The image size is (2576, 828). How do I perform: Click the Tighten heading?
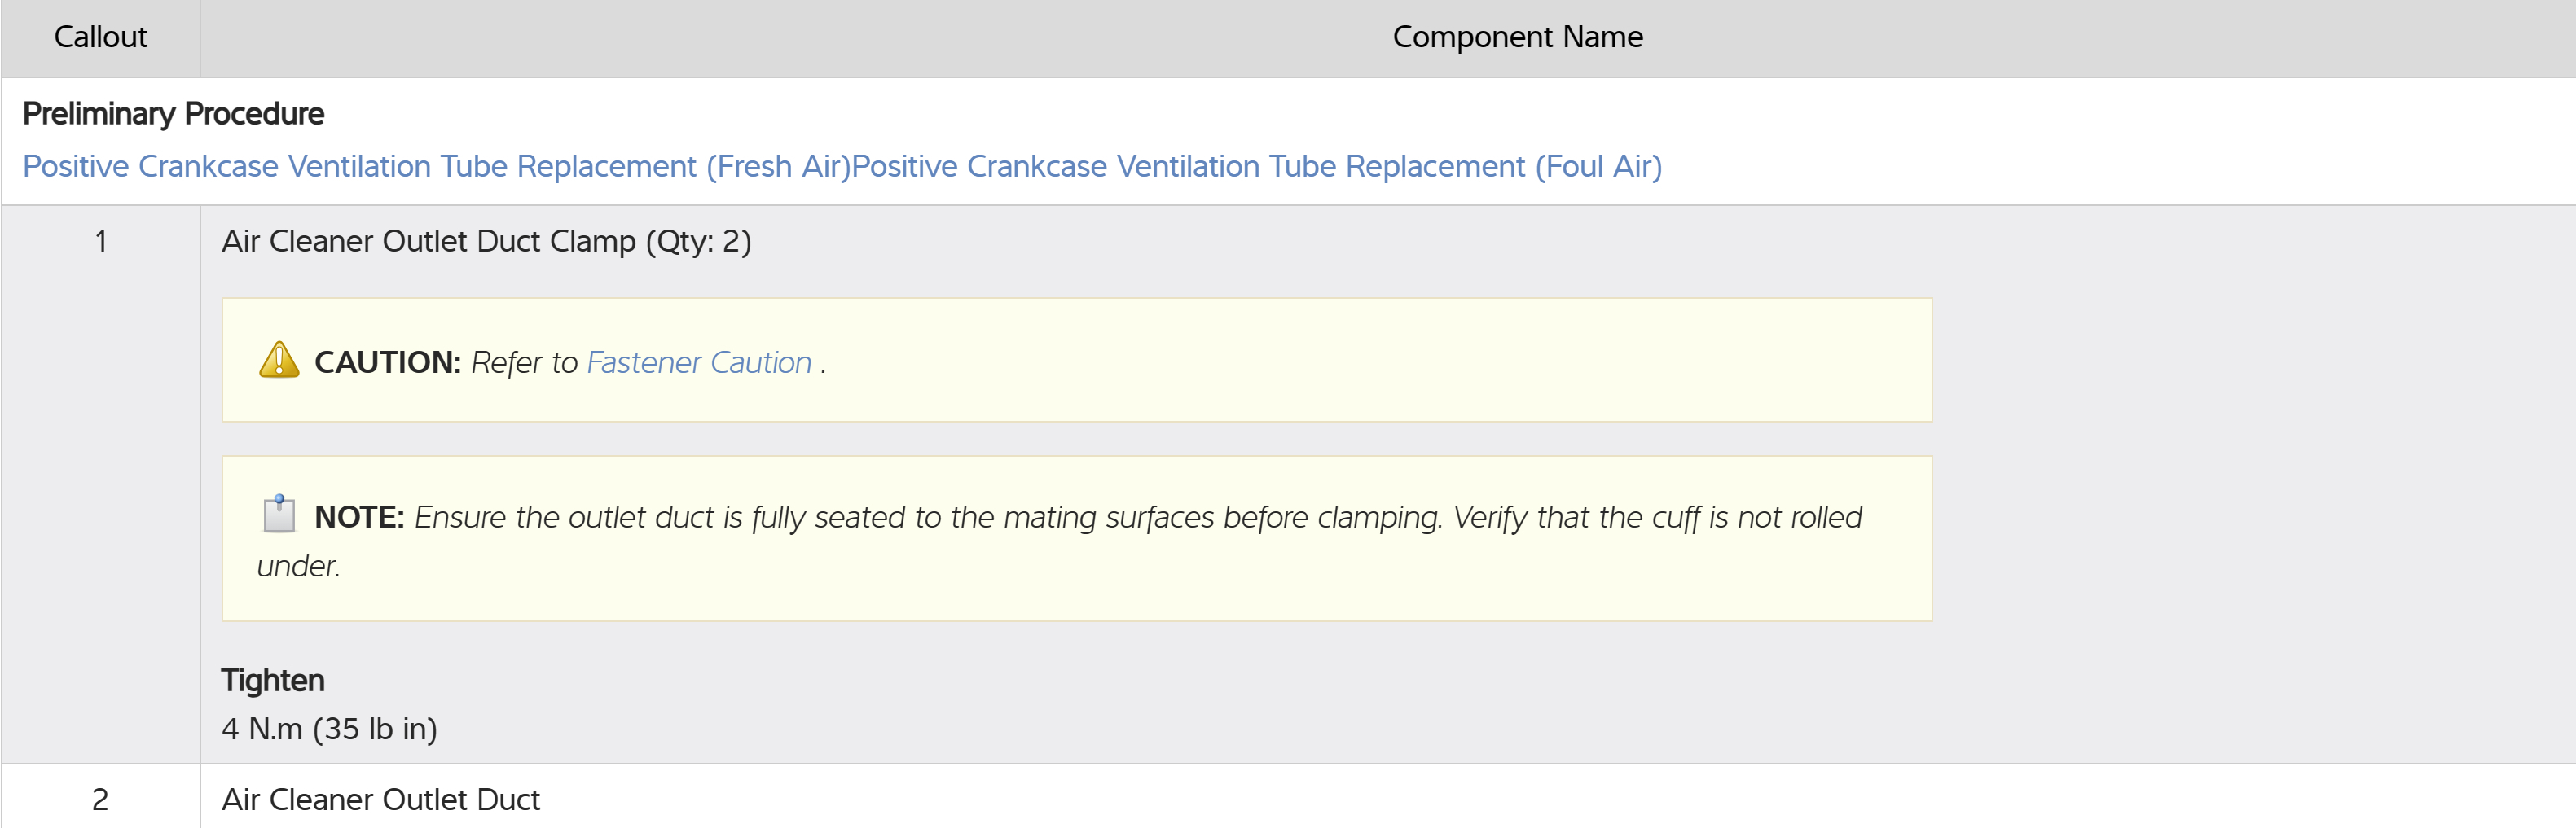pyautogui.click(x=272, y=680)
